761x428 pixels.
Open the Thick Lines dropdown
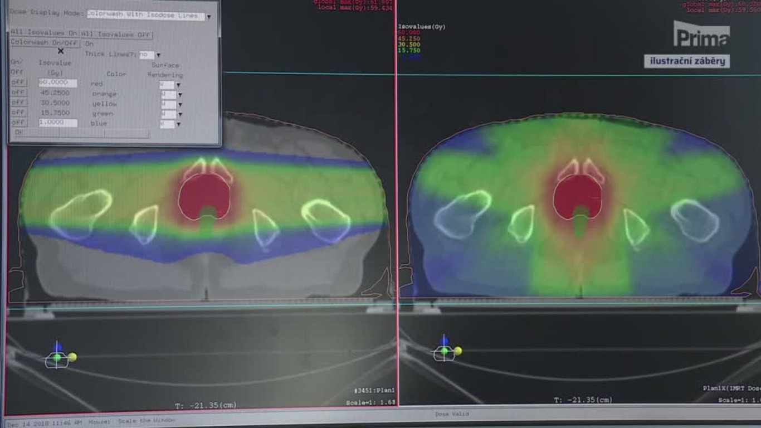(158, 55)
